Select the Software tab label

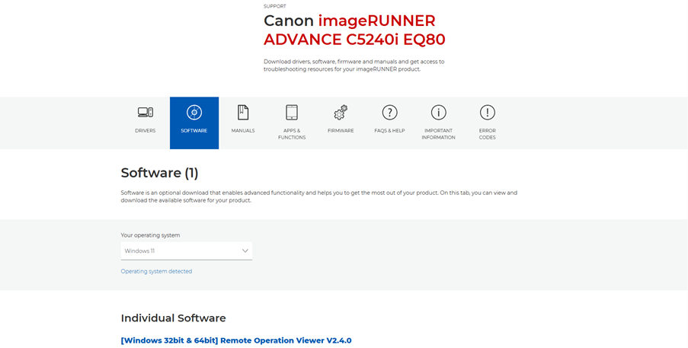tap(194, 131)
